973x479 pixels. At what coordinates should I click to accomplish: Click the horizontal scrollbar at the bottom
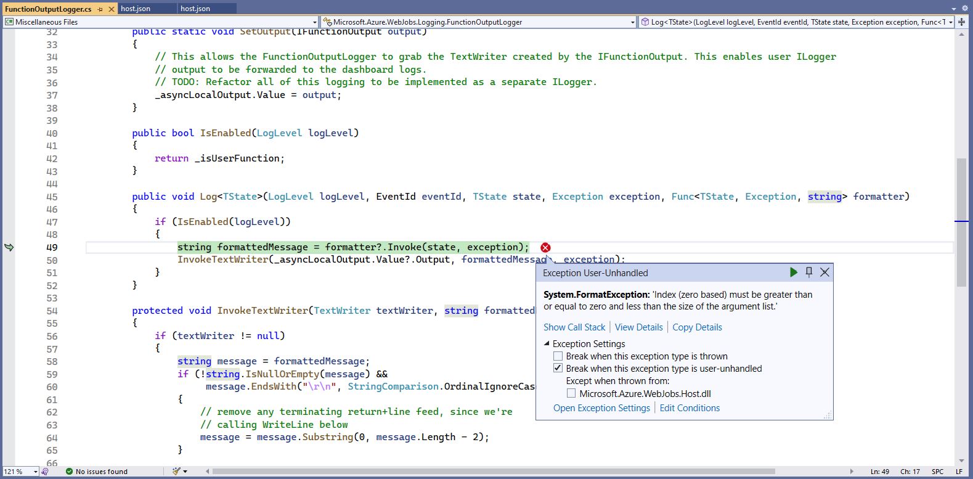pyautogui.click(x=493, y=472)
